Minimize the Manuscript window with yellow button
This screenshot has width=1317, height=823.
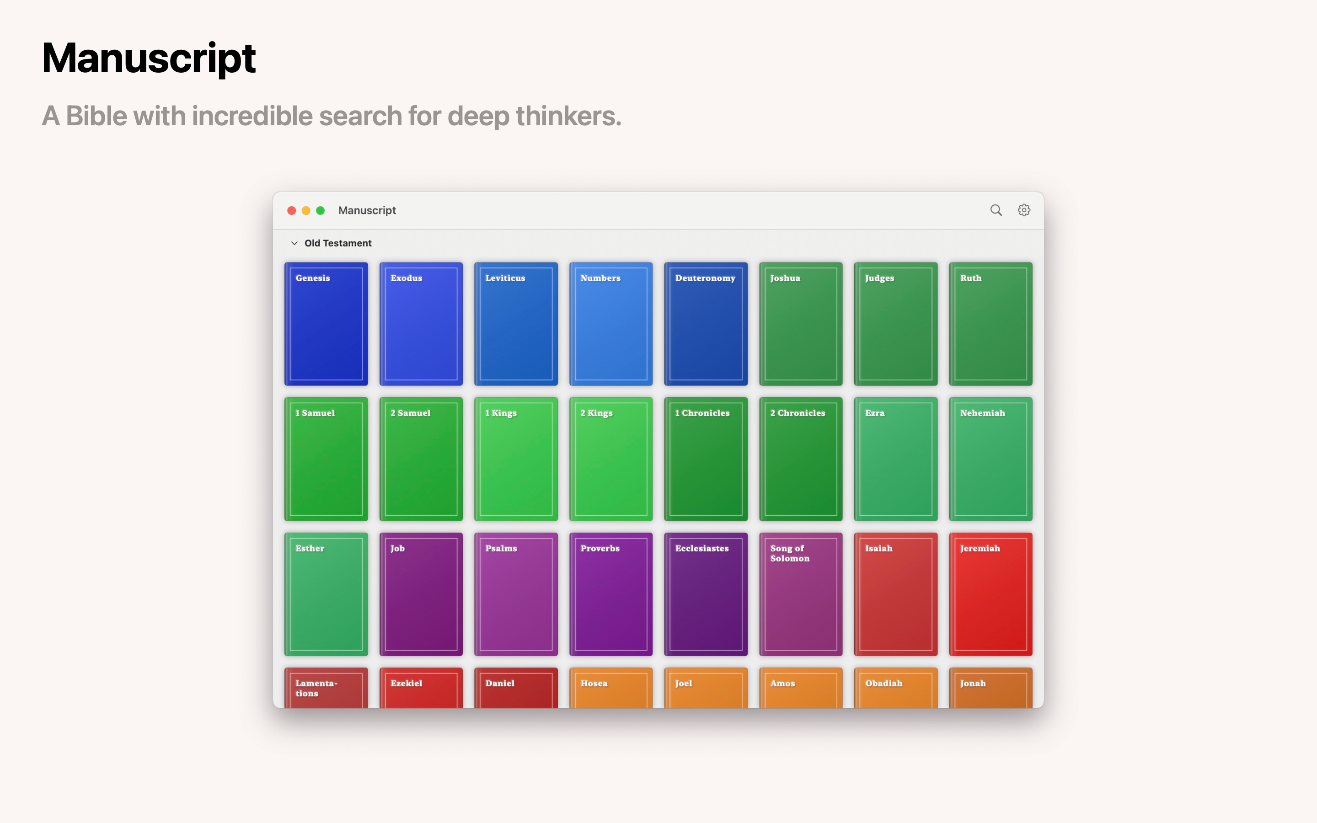pyautogui.click(x=306, y=211)
